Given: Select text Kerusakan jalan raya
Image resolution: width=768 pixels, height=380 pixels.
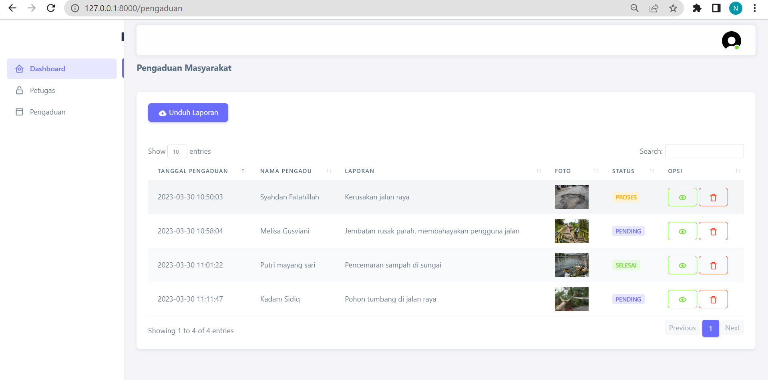Looking at the screenshot, I should coord(377,197).
